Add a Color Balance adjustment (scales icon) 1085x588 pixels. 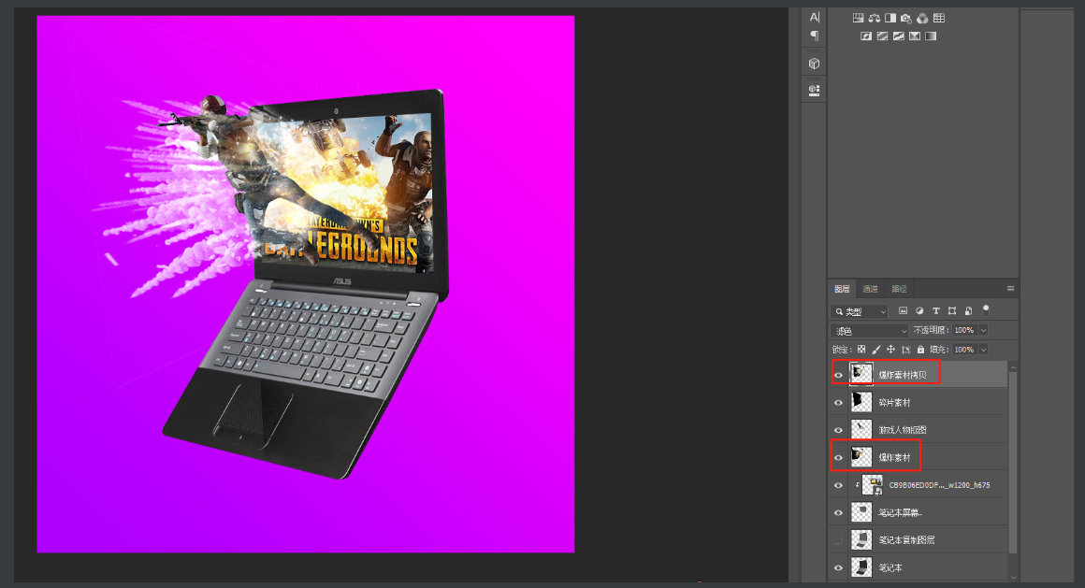point(875,18)
